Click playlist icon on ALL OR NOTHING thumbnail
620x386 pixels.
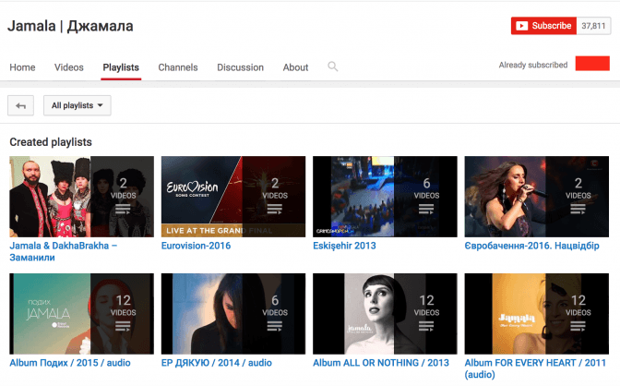click(426, 326)
